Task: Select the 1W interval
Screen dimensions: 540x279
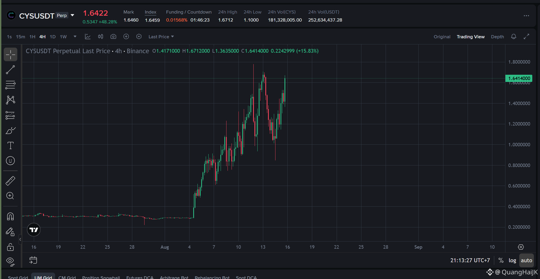Action: (x=63, y=37)
